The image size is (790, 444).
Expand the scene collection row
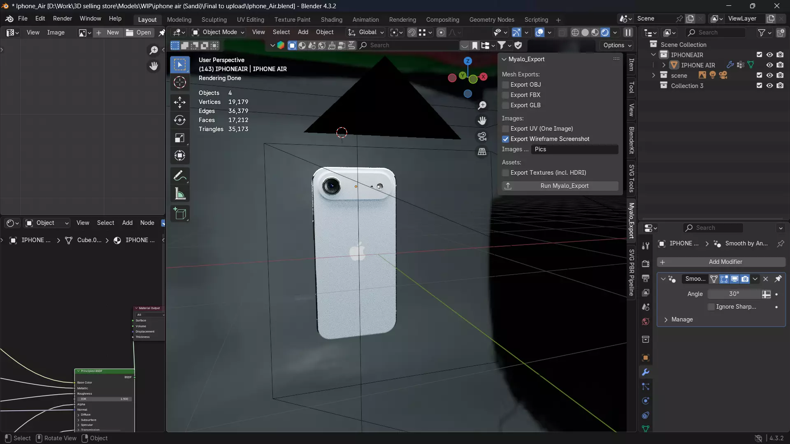point(653,75)
